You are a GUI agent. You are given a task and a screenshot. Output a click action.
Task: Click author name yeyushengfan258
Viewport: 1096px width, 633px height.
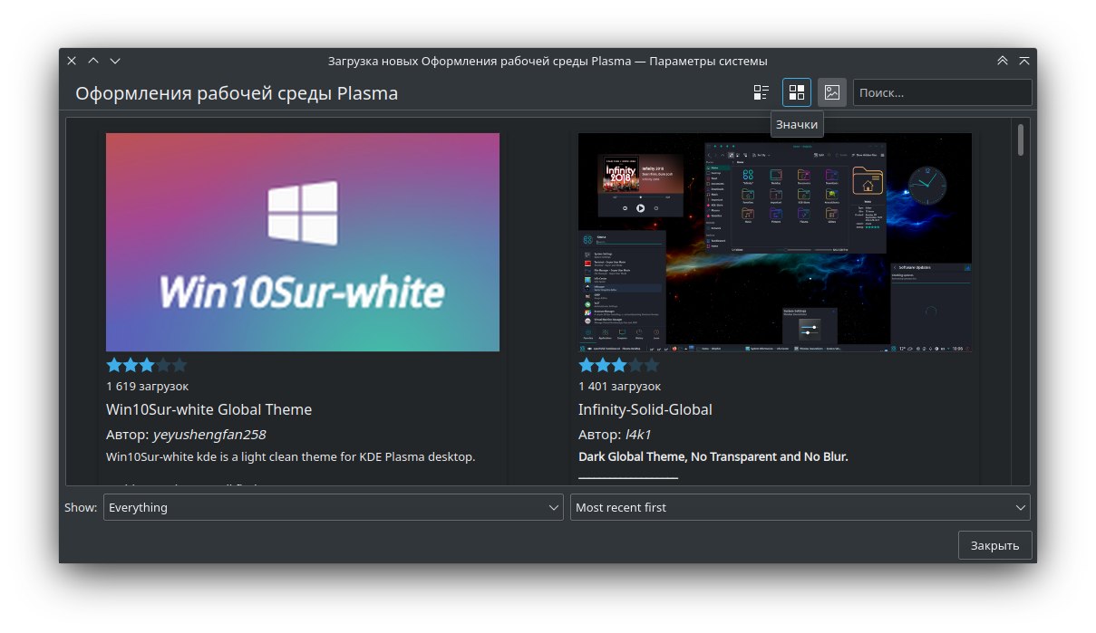point(209,435)
